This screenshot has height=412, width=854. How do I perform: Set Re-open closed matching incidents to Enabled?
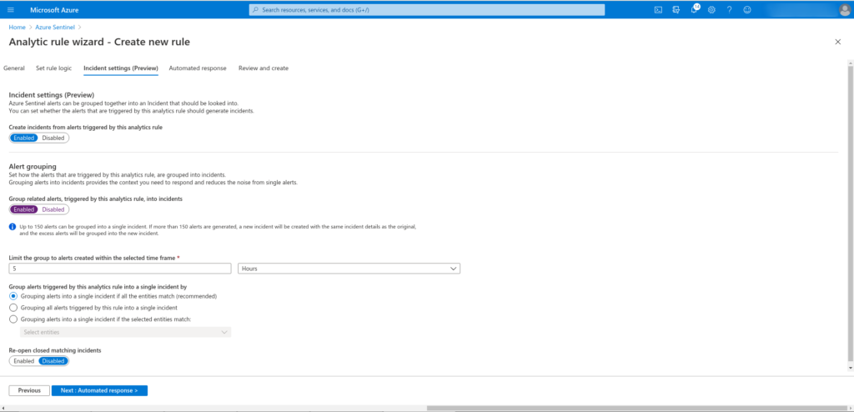(x=24, y=361)
